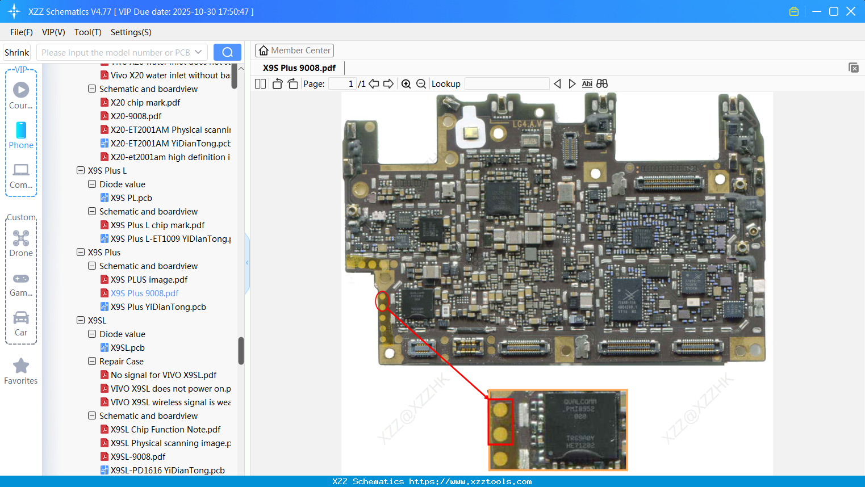
Task: Click the Shrink button
Action: (17, 52)
